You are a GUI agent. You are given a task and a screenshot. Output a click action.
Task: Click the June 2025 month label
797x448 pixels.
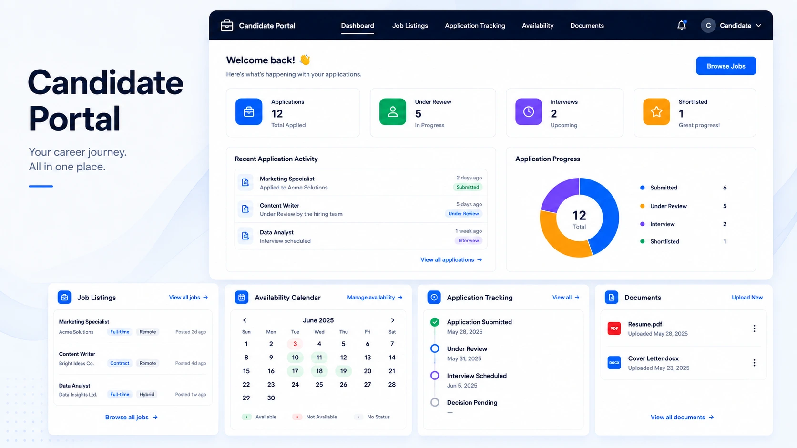(x=318, y=320)
